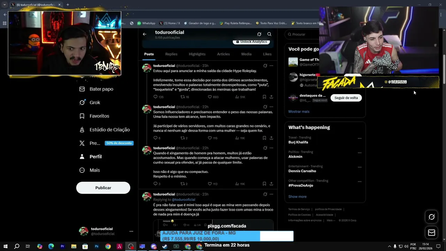Open Favoritos bookmarks in sidebar
This screenshot has height=251, width=446.
[94, 116]
